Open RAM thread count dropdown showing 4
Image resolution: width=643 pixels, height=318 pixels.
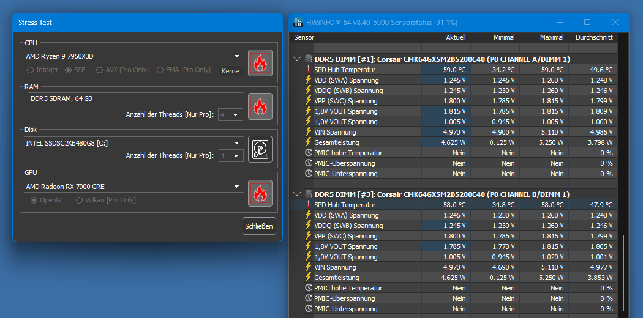231,115
